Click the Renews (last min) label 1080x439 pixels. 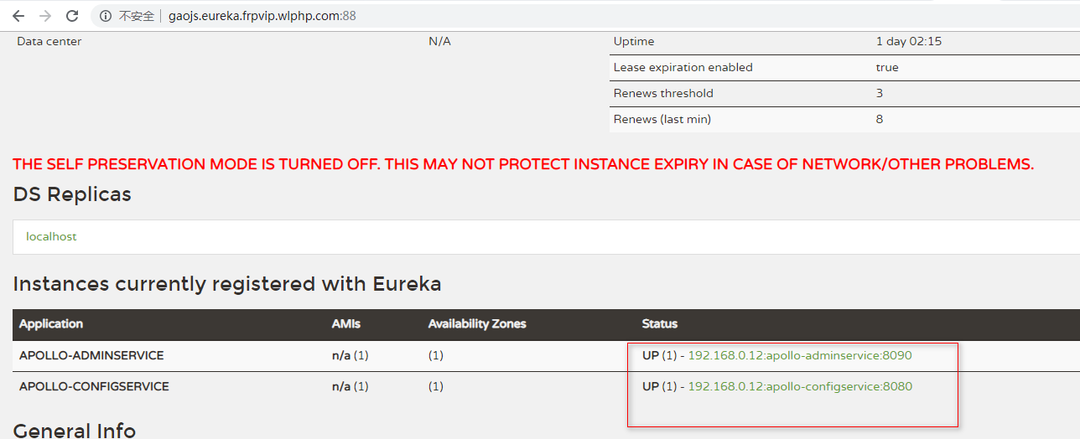pos(662,119)
